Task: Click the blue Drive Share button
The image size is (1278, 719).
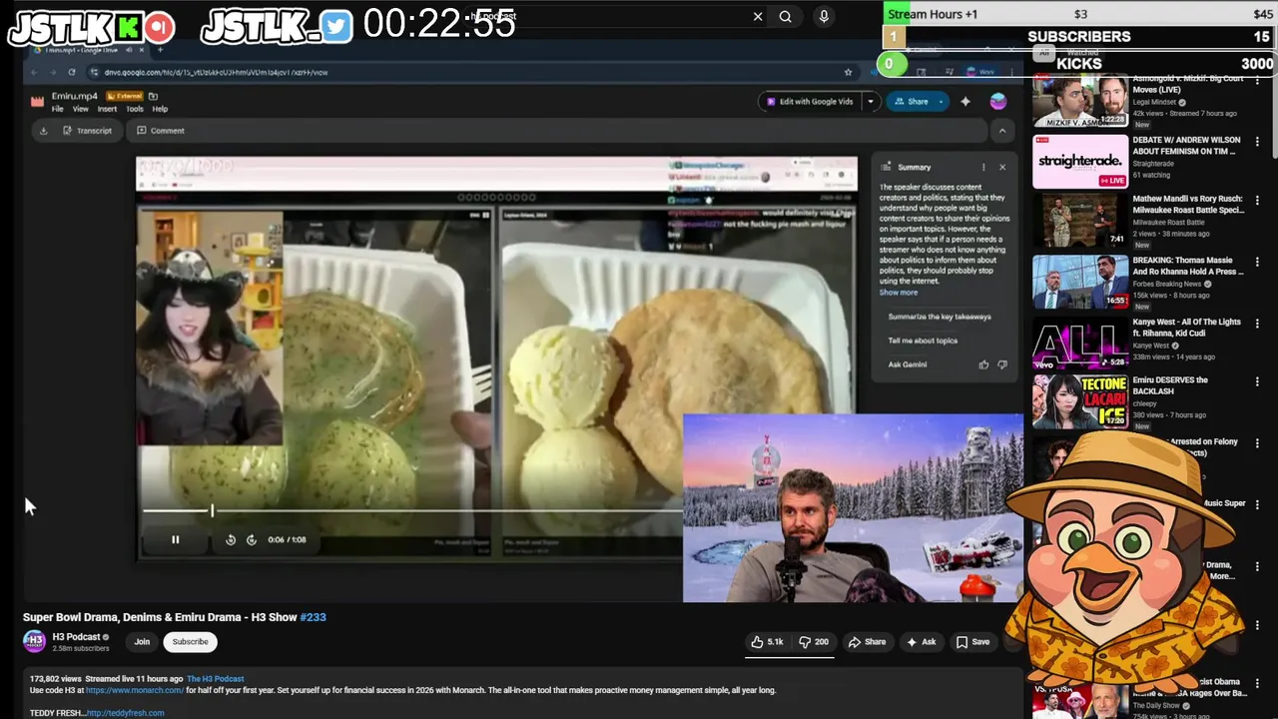Action: coord(911,101)
